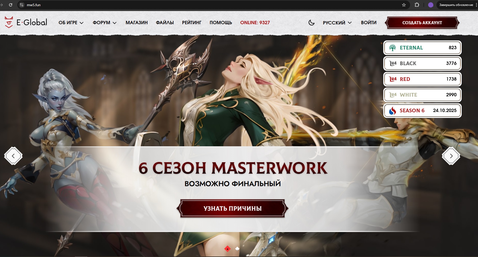This screenshot has width=478, height=257.
Task: Click the 3776 Black server count
Action: (451, 63)
